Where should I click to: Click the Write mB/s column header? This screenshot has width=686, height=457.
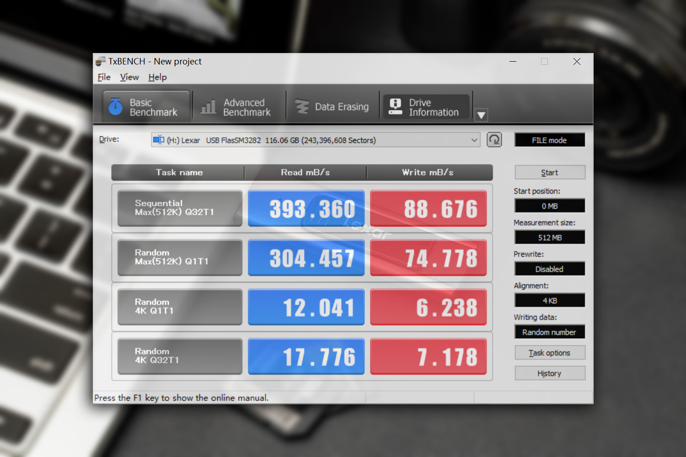pyautogui.click(x=429, y=172)
